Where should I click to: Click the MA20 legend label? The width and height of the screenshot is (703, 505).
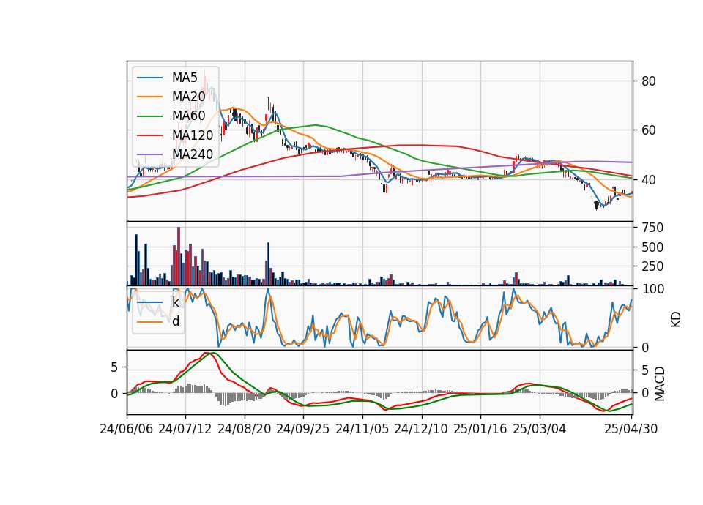[188, 97]
